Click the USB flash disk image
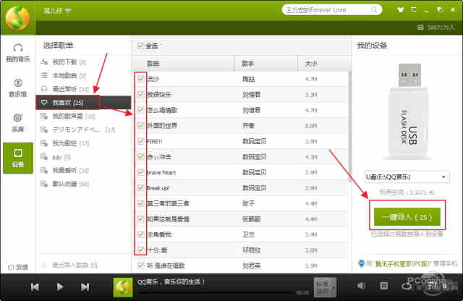The height and width of the screenshot is (301, 463). (409, 111)
